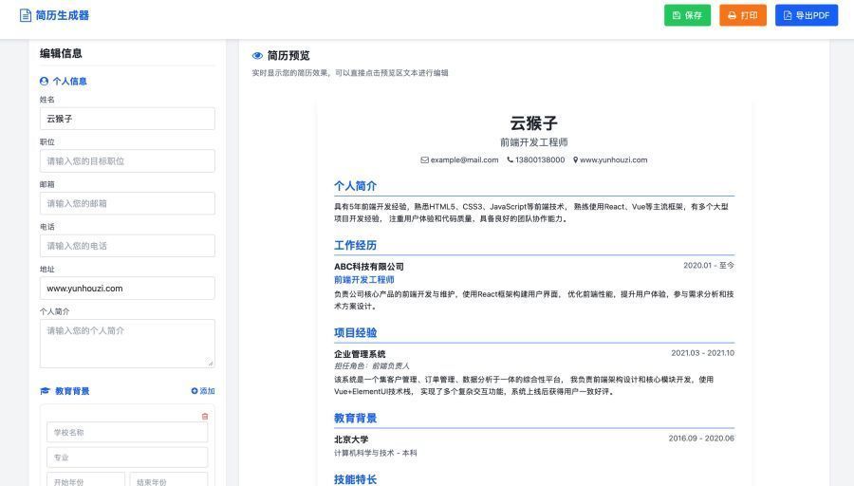Click the 编辑信息 panel title

pyautogui.click(x=61, y=53)
